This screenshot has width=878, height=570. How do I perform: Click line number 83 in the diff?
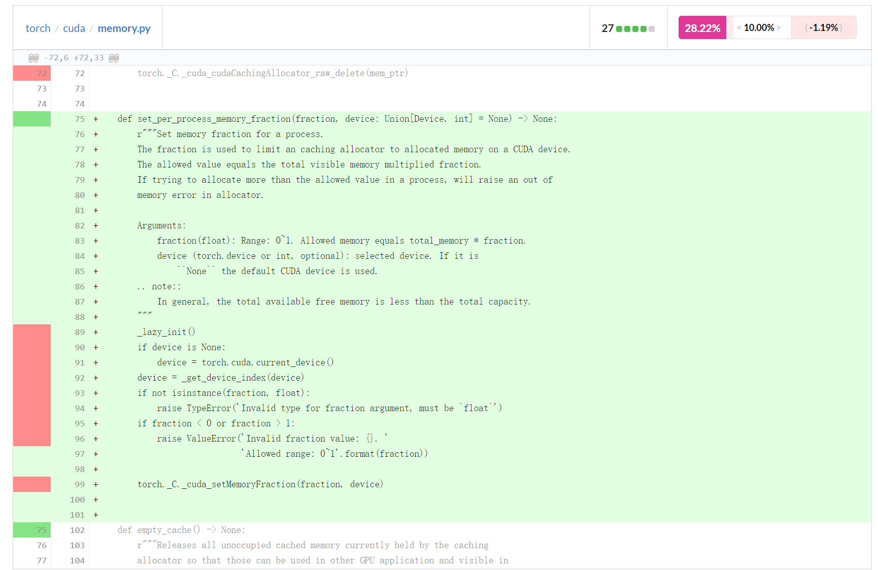79,241
